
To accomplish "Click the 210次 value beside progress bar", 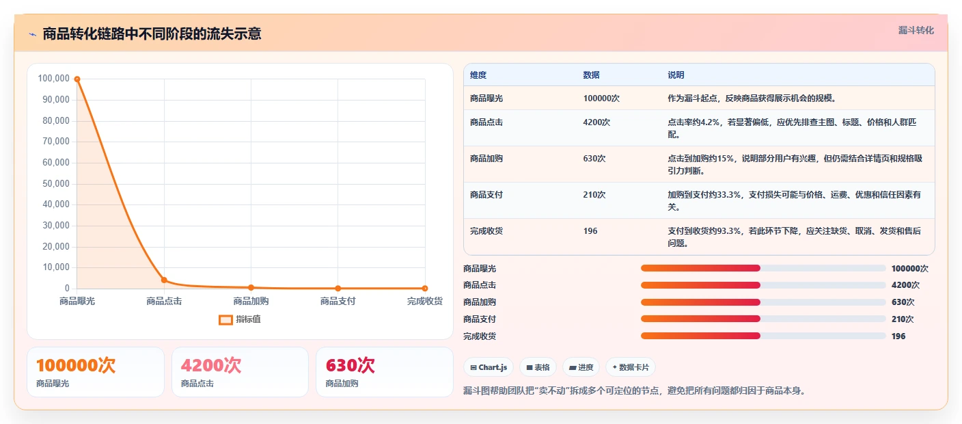I will pos(903,319).
